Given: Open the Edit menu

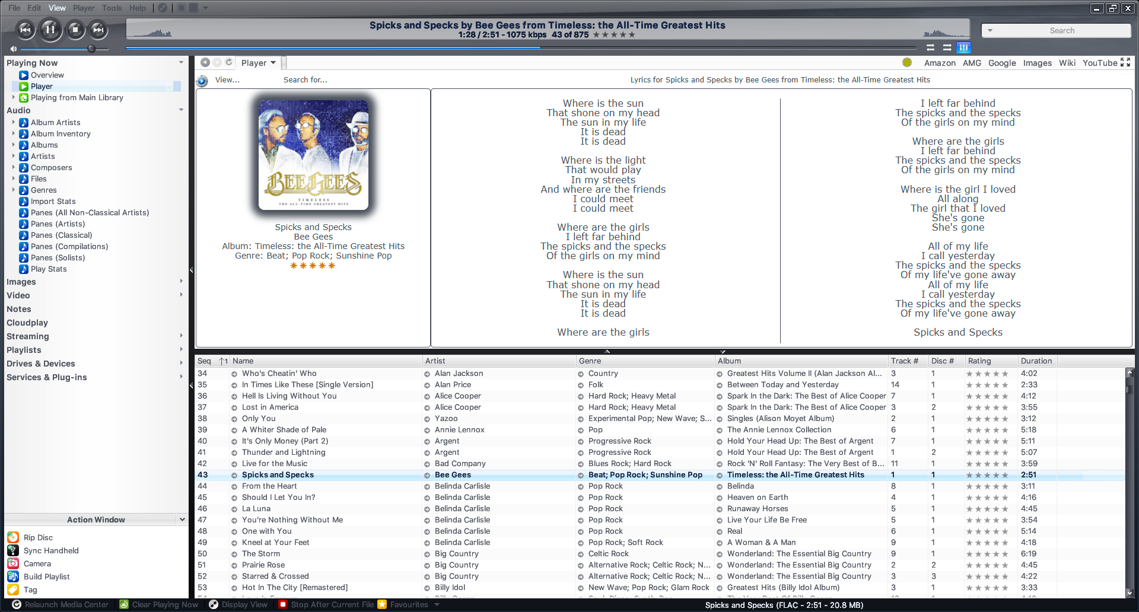Looking at the screenshot, I should [x=34, y=8].
